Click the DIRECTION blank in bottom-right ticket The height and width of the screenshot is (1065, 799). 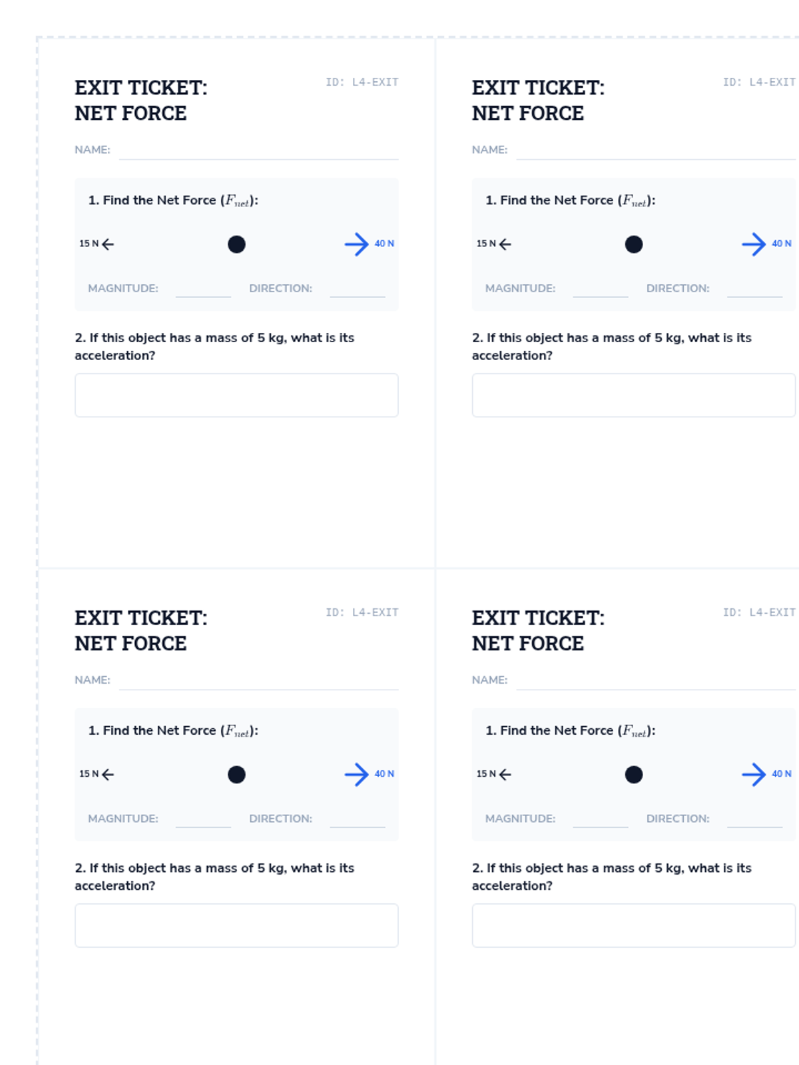click(754, 820)
